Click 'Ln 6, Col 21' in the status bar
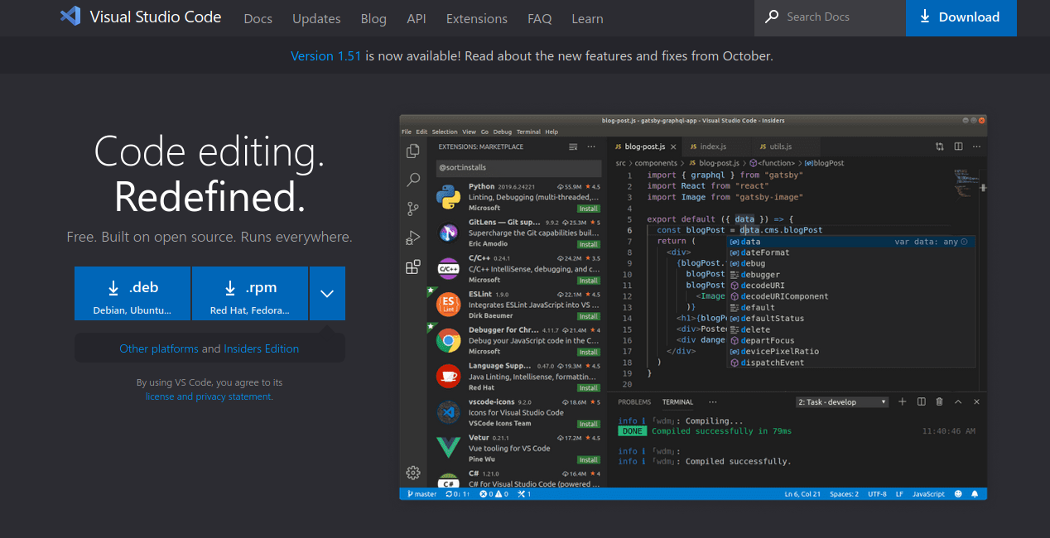Viewport: 1050px width, 538px height. coord(802,494)
